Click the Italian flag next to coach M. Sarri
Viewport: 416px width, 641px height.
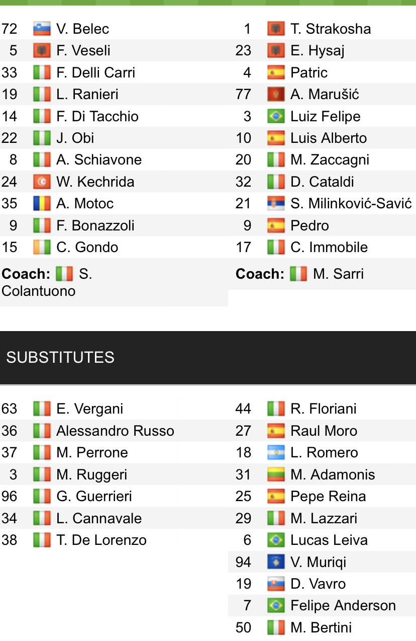tap(298, 274)
